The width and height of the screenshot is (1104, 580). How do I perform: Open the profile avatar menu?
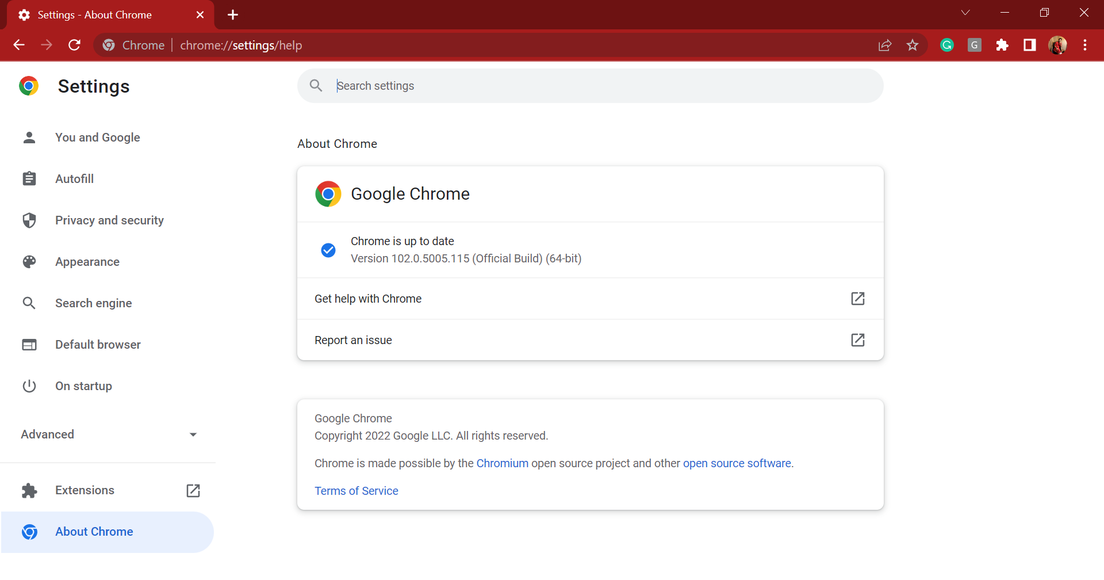[x=1057, y=45]
